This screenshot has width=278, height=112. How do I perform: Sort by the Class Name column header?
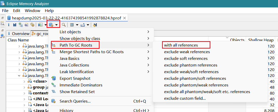coord(18,40)
